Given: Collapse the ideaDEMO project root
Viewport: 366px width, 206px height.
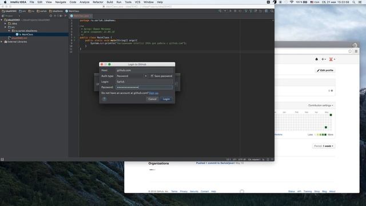Looking at the screenshot, I should coord(2,20).
